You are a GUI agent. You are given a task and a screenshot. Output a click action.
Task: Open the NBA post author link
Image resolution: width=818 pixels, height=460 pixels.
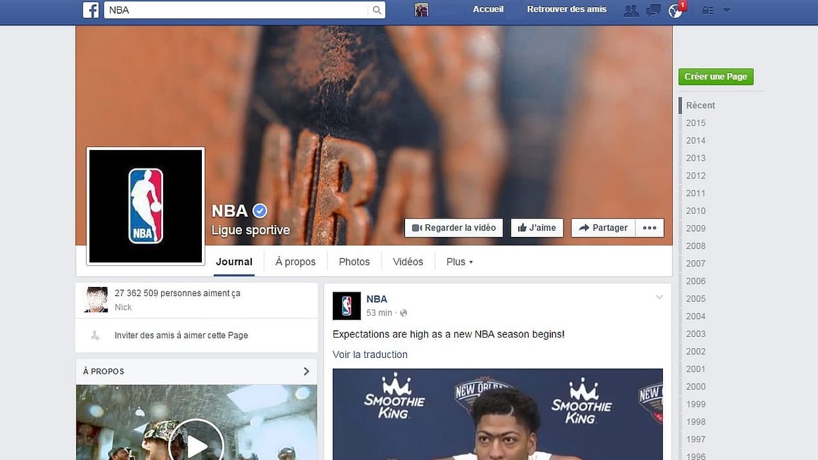tap(377, 299)
